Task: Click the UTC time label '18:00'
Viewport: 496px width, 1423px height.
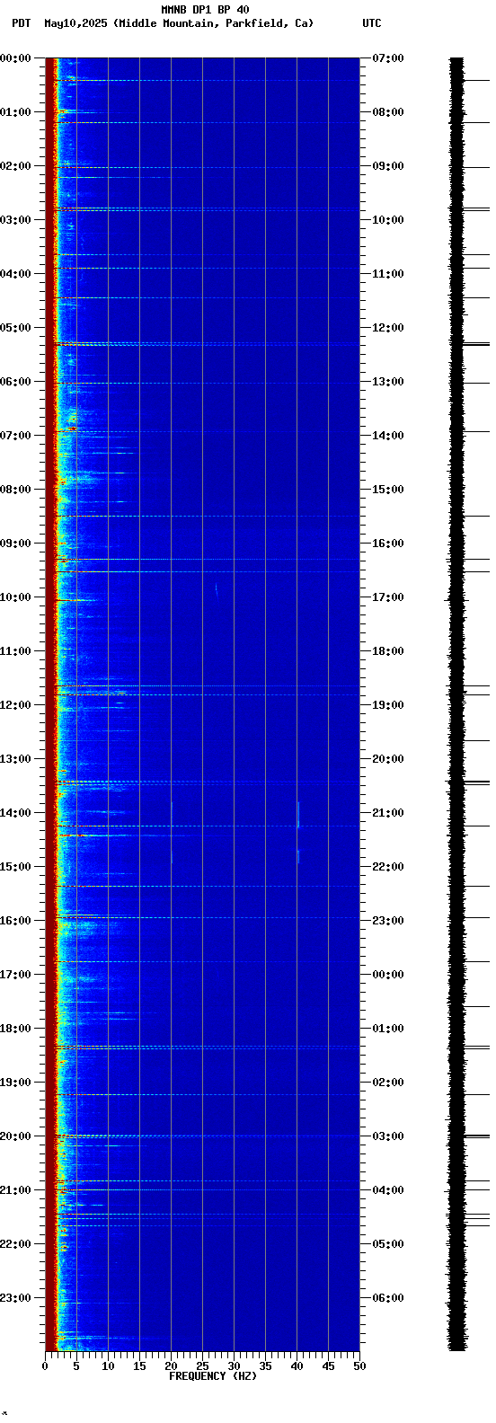Action: [388, 651]
